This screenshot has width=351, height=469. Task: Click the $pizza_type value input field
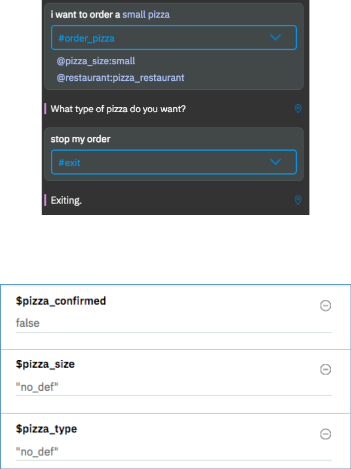point(173,452)
